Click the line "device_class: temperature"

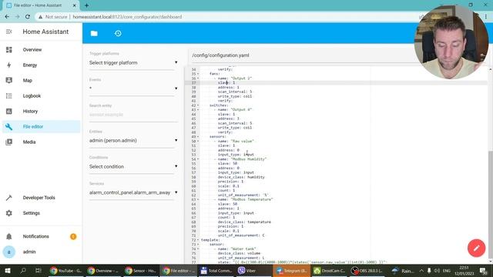(244, 222)
